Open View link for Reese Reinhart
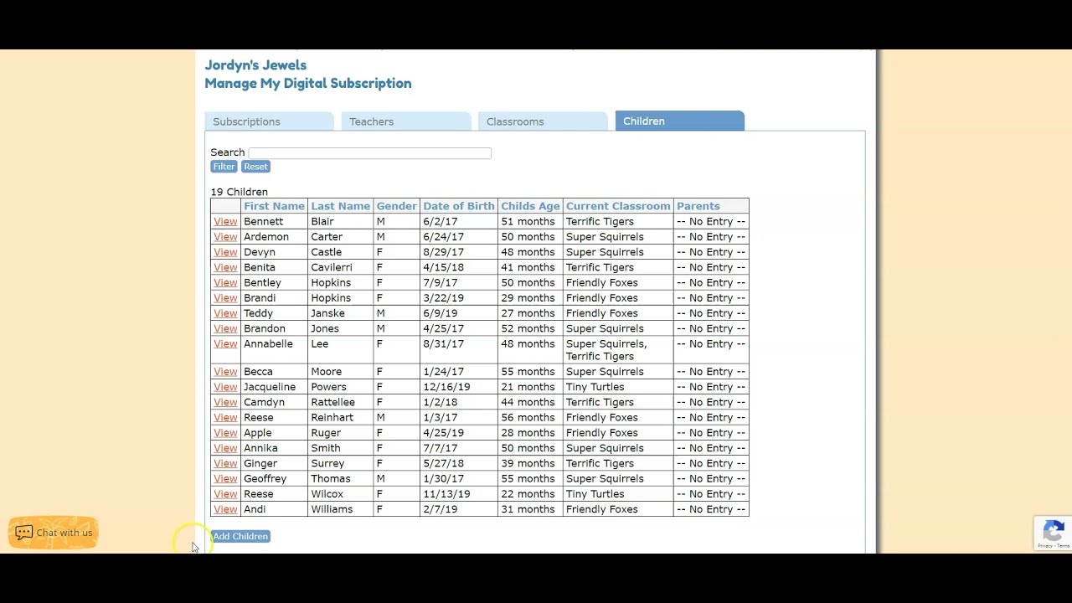The height and width of the screenshot is (603, 1072). (x=225, y=418)
